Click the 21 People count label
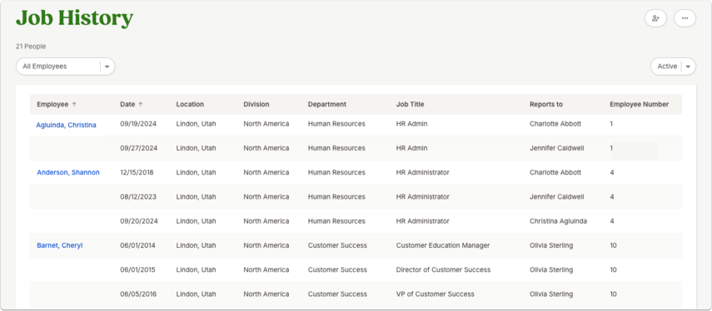Screen dimensions: 712x311 31,47
